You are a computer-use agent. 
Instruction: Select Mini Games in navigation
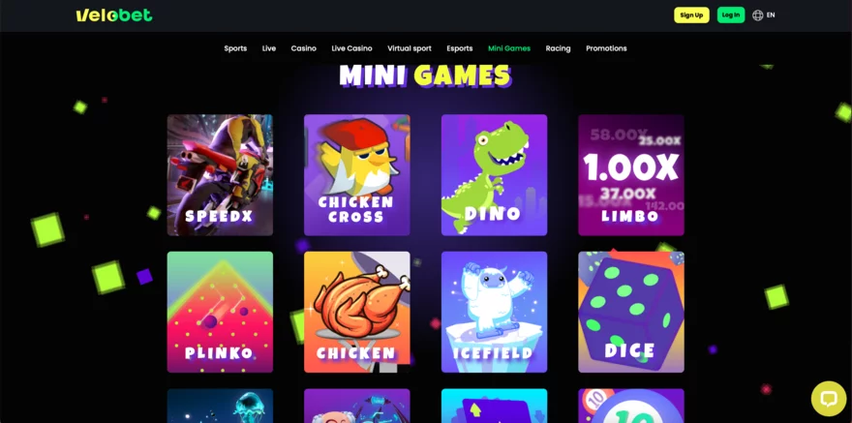point(509,48)
